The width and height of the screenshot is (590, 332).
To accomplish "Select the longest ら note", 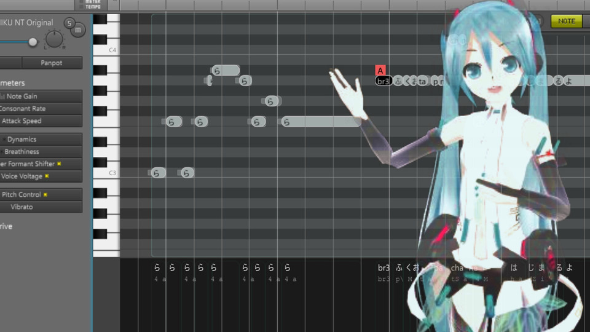I will click(x=321, y=122).
